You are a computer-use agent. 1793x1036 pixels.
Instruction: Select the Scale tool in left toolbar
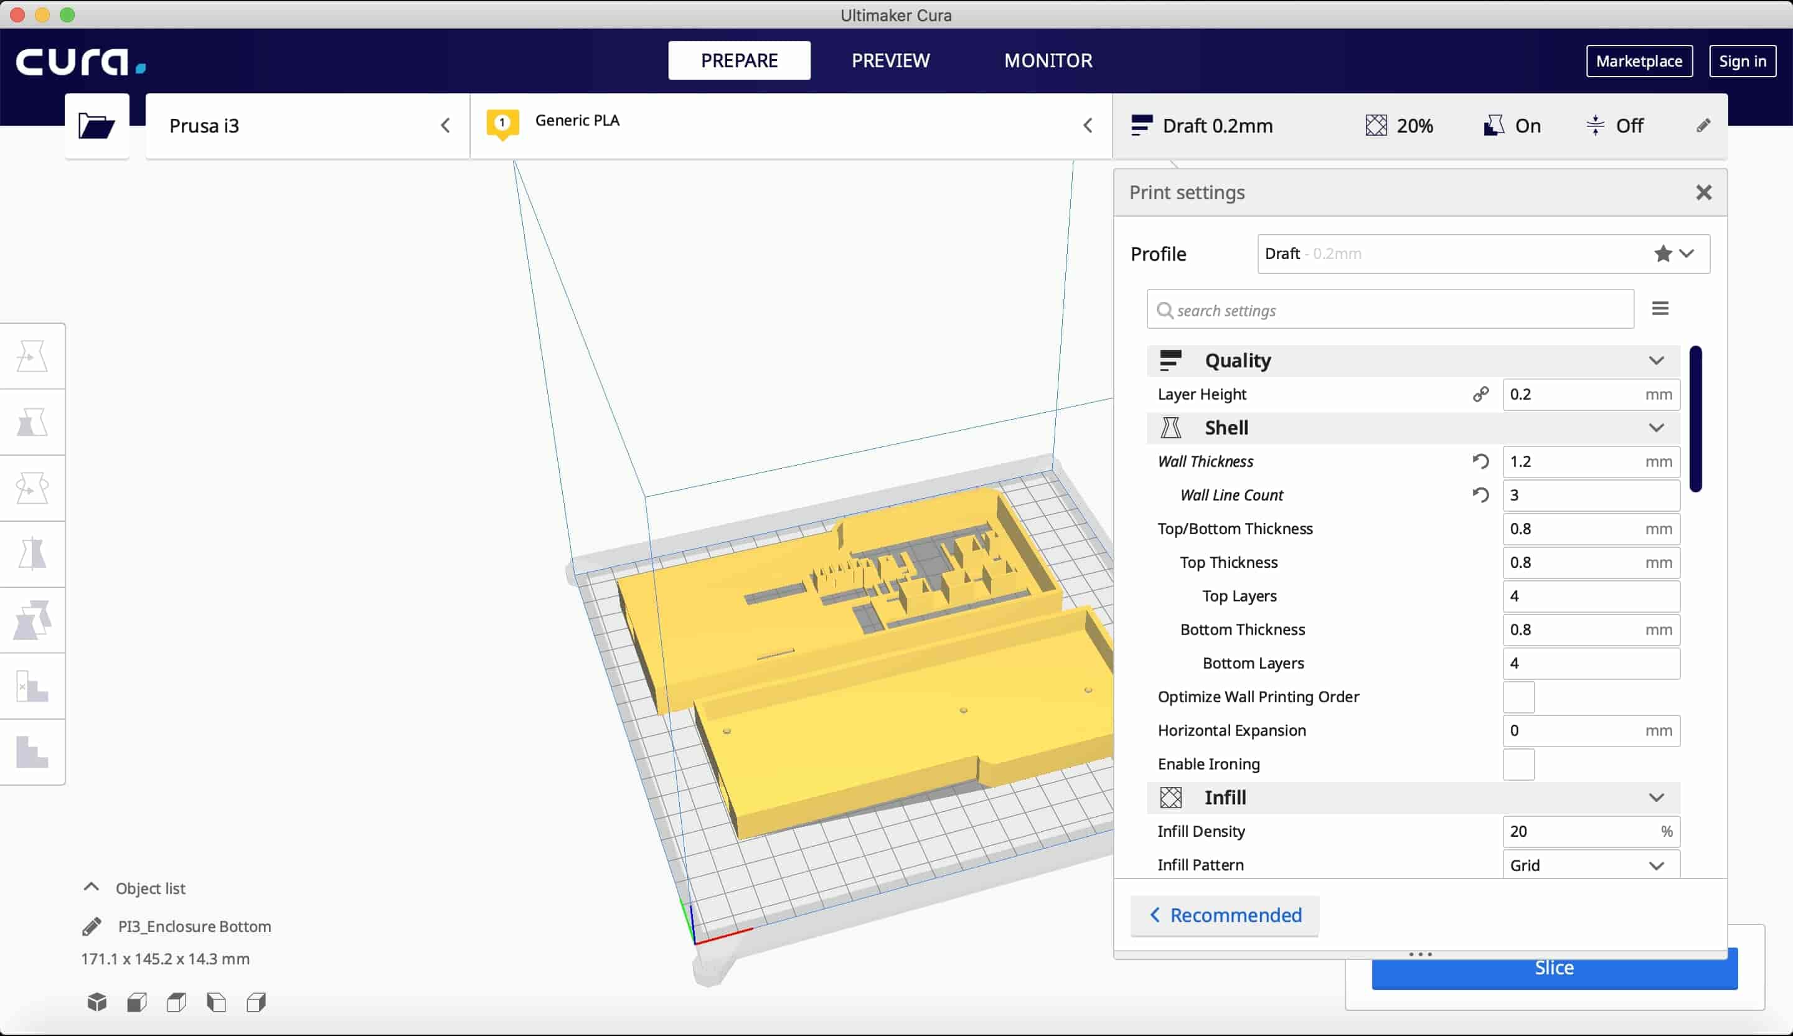[x=32, y=423]
